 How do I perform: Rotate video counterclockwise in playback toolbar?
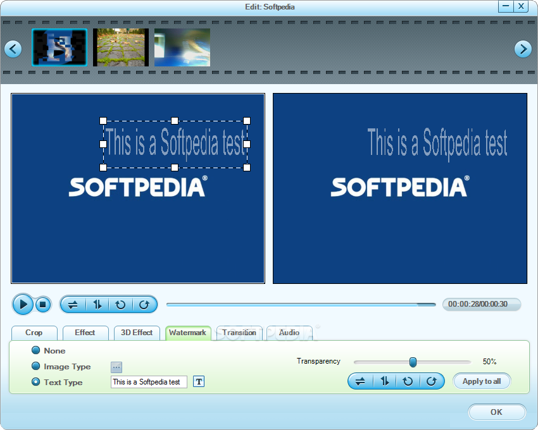click(120, 305)
